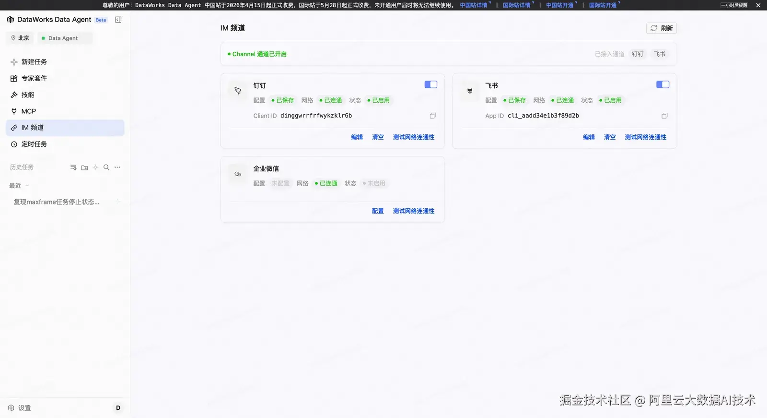This screenshot has width=767, height=418.
Task: Click the 刷新 refresh button
Action: (x=662, y=28)
